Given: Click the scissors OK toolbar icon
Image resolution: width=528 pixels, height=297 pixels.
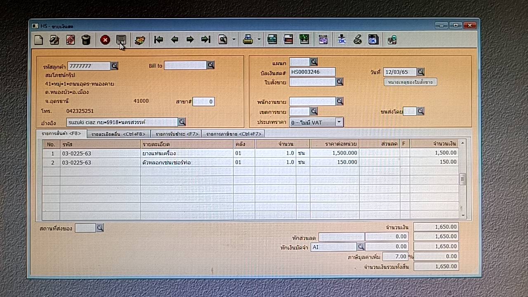Looking at the screenshot, I should tap(358, 40).
